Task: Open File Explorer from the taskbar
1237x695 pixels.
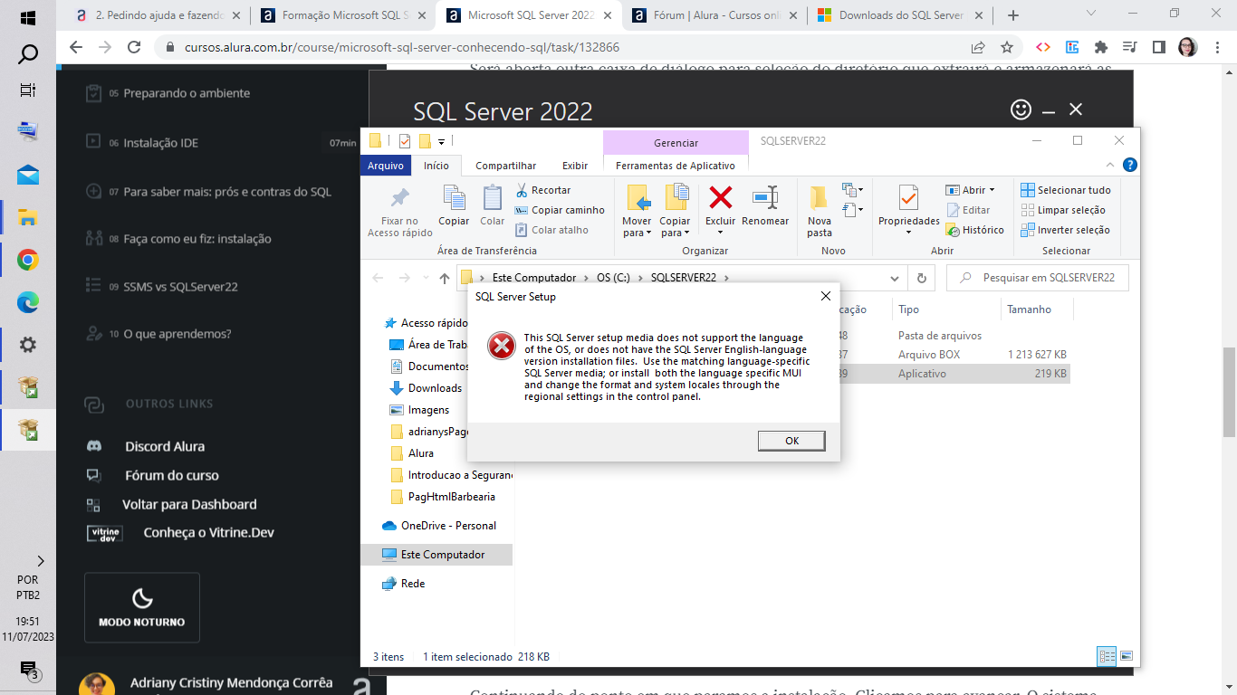Action: 27,217
